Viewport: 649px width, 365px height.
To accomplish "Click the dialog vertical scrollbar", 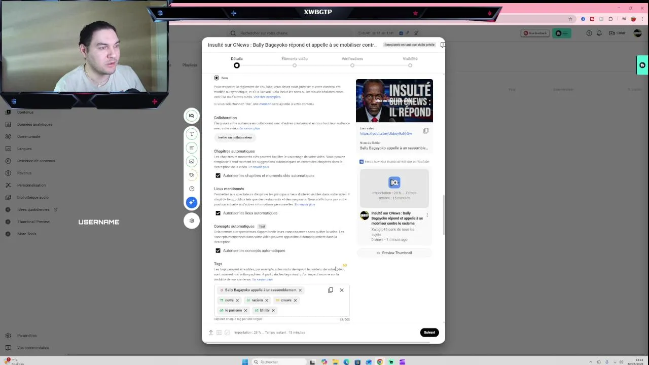I will point(444,215).
